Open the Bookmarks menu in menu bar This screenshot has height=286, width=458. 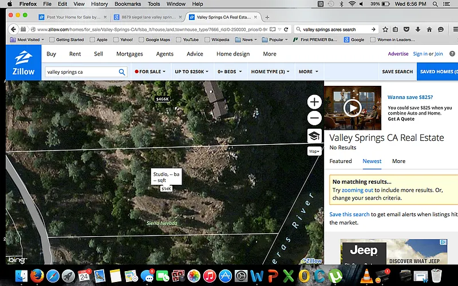(128, 4)
